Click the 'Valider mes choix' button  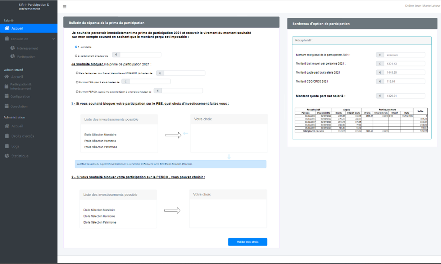[247, 242]
